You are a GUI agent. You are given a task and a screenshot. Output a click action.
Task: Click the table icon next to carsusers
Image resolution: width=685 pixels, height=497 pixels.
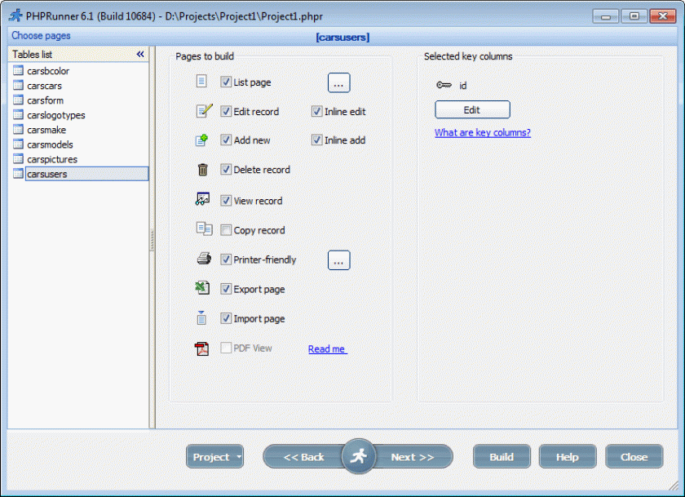pos(18,174)
